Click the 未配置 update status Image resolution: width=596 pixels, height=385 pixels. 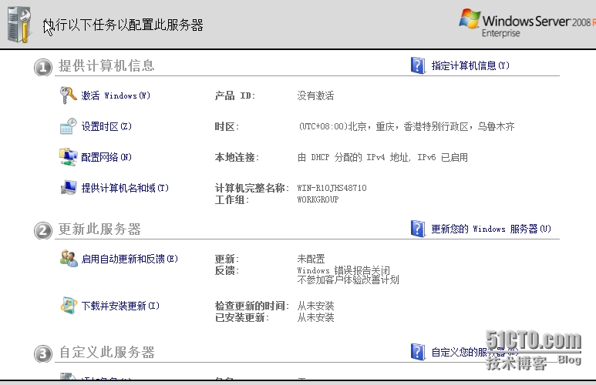click(311, 259)
